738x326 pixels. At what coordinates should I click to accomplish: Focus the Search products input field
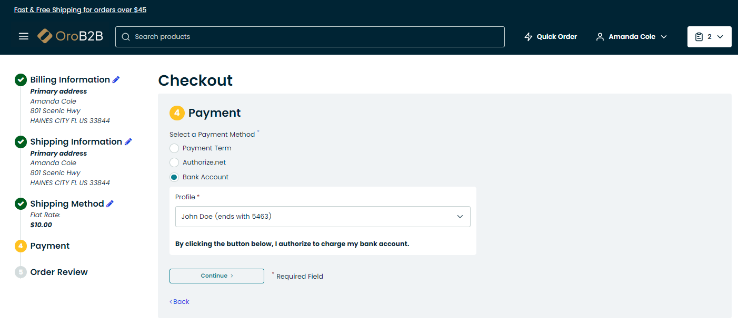coord(316,37)
